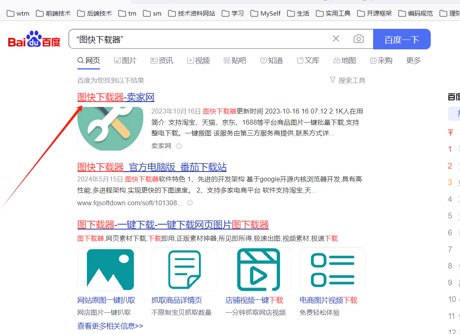The image size is (460, 334).
Task: Open the 前端技术 bookmark folder
Action: (53, 14)
